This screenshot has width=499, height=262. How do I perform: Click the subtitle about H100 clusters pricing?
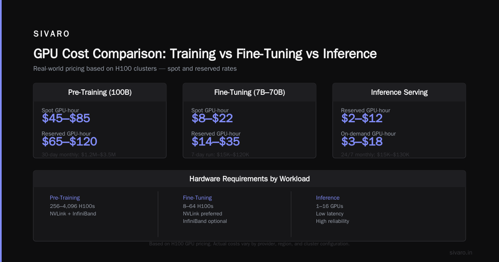[x=135, y=69]
